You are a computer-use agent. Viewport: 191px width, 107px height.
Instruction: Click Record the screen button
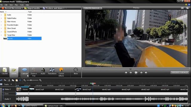pos(11,8)
